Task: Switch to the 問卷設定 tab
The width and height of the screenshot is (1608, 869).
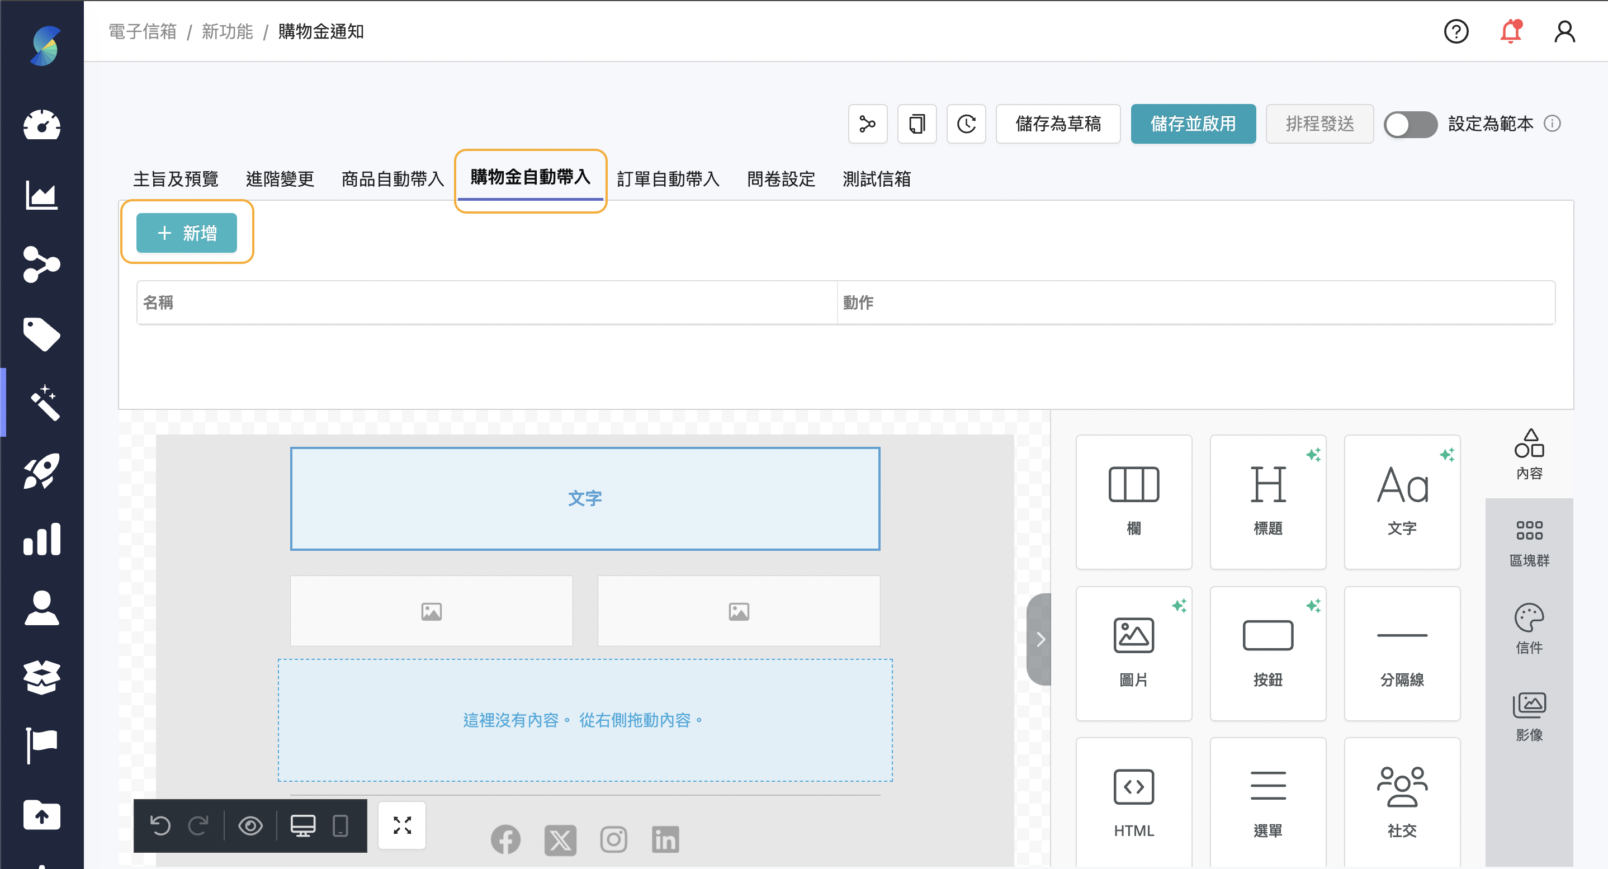Action: [x=781, y=179]
